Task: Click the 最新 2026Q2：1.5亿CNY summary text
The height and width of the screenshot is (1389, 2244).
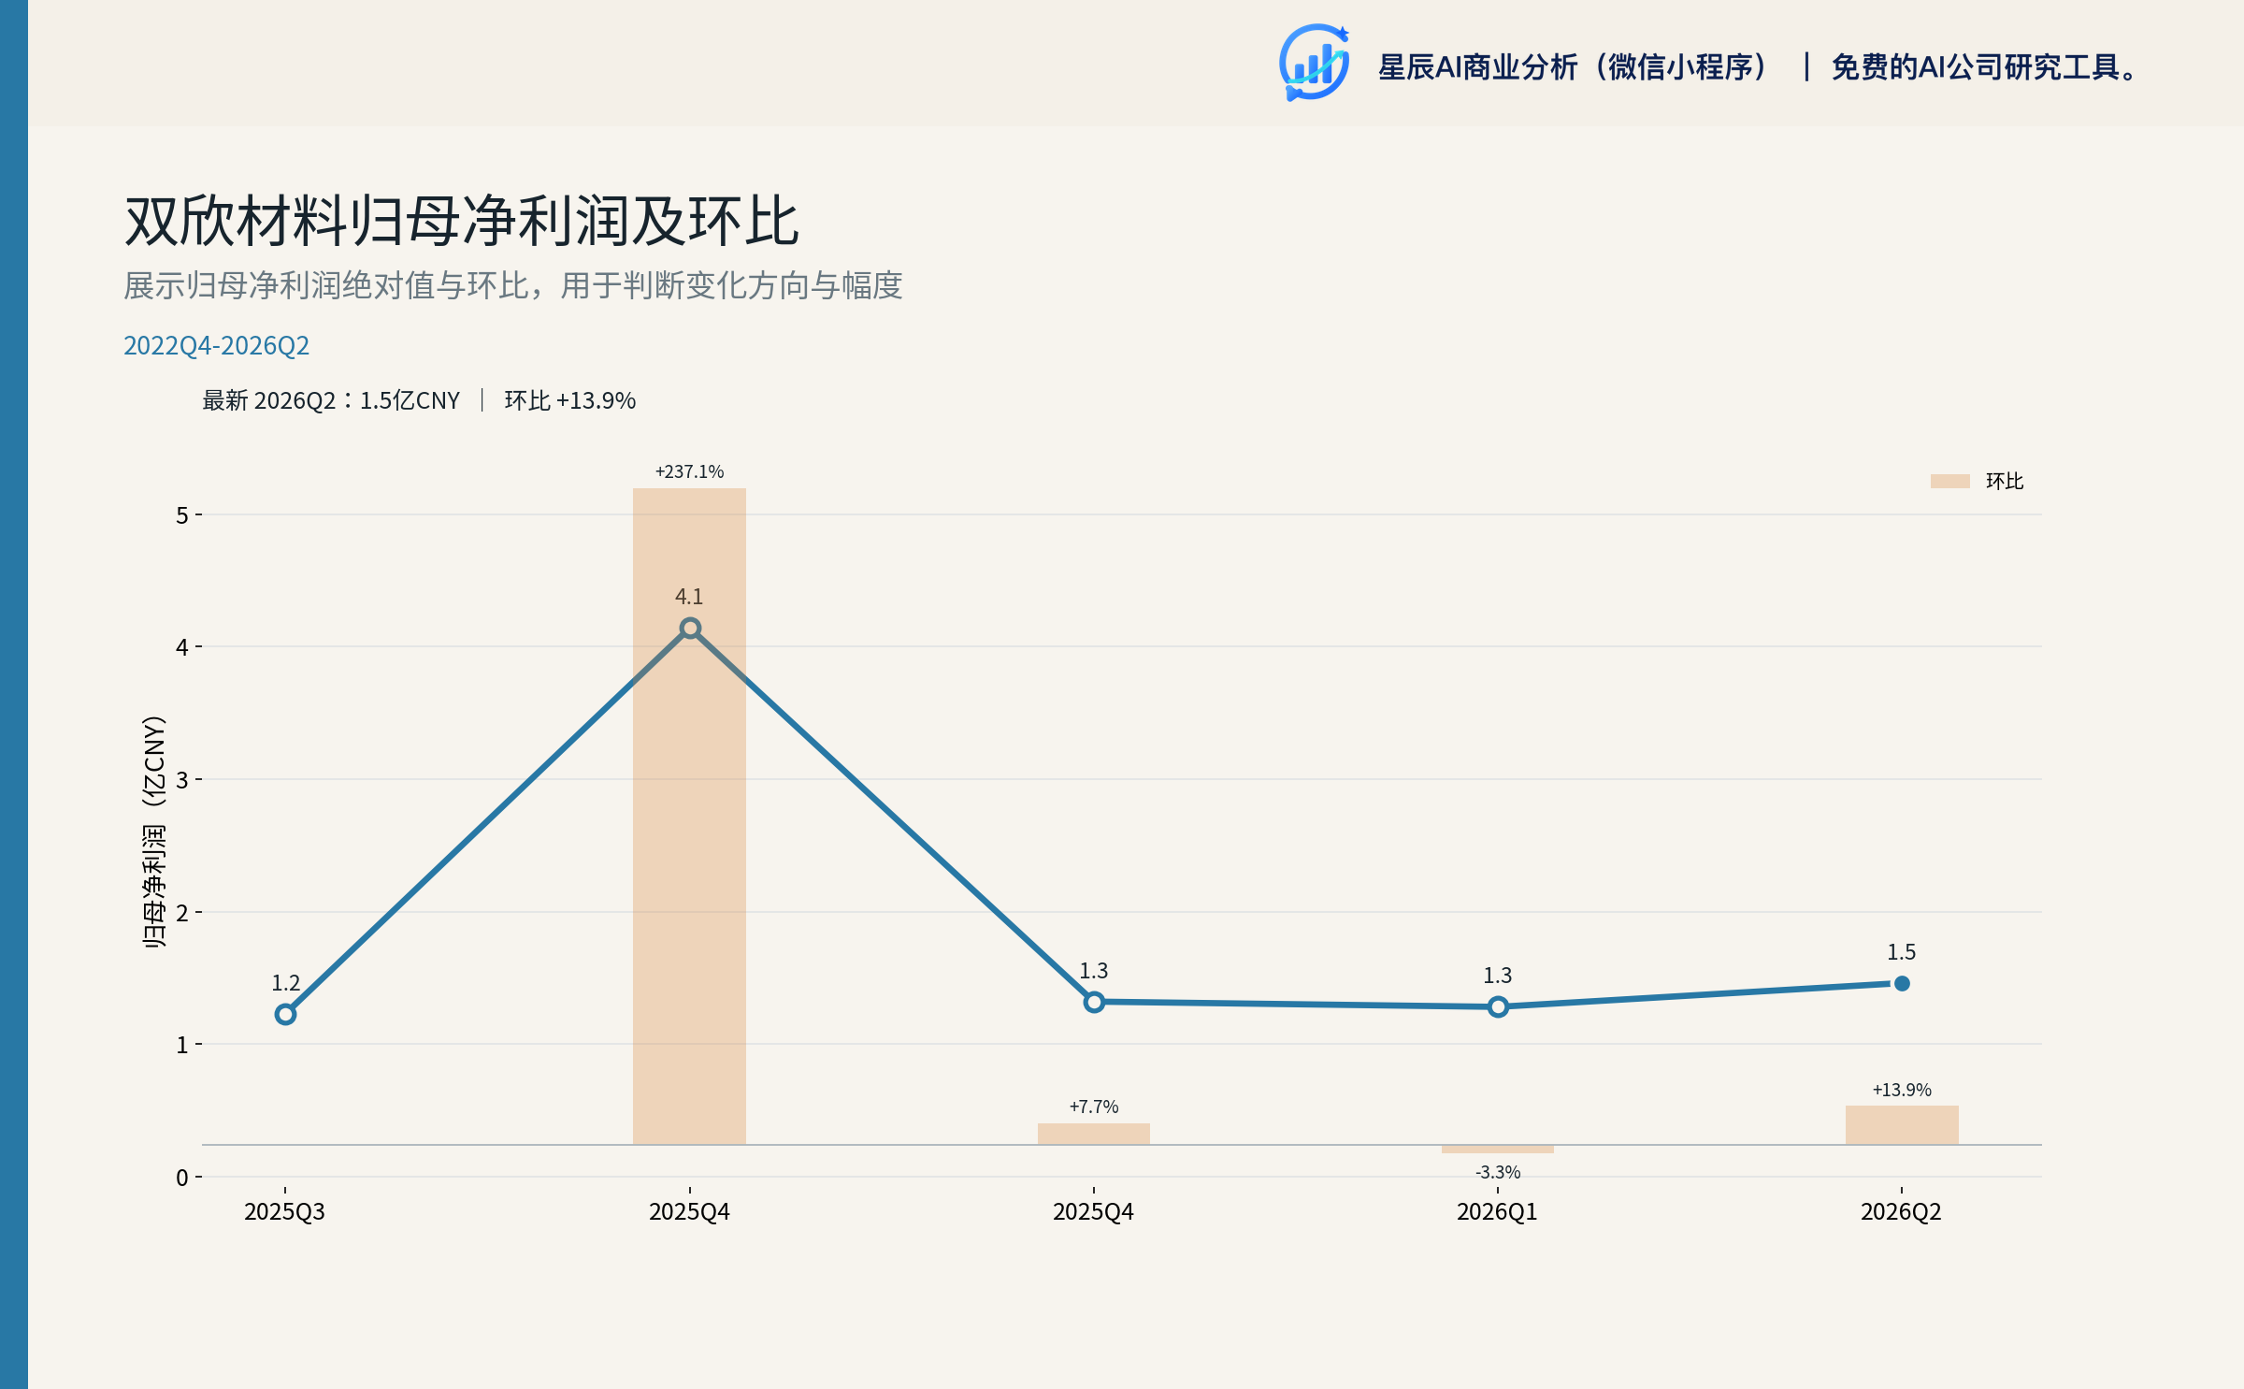Action: pyautogui.click(x=331, y=400)
